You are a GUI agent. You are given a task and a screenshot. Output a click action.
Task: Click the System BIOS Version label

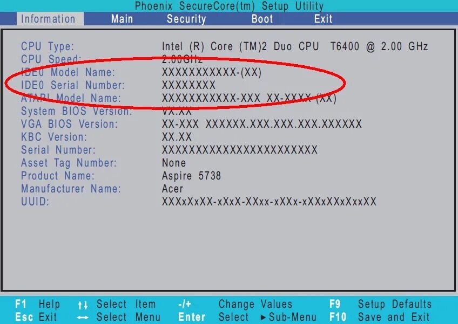tap(77, 111)
